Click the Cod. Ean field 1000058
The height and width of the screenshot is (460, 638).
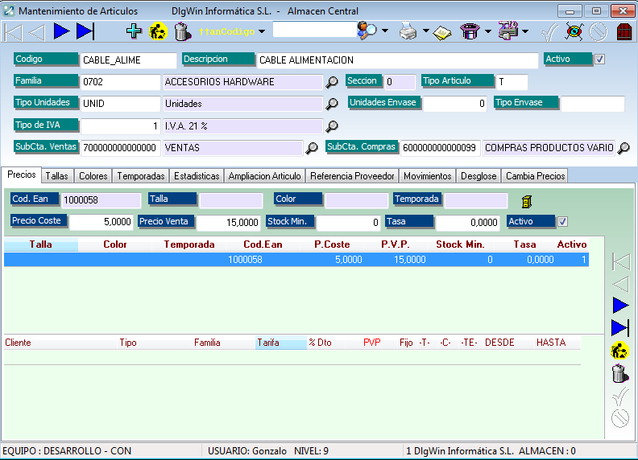point(101,200)
